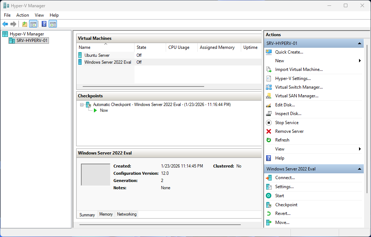This screenshot has height=237, width=371.
Task: Collapse the Automatic Checkpoint tree node
Action: [82, 105]
